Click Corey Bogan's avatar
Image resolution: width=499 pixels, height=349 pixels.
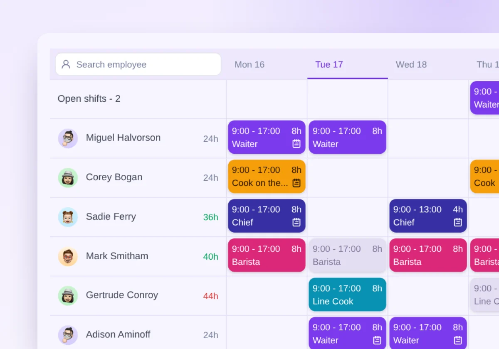(x=68, y=178)
